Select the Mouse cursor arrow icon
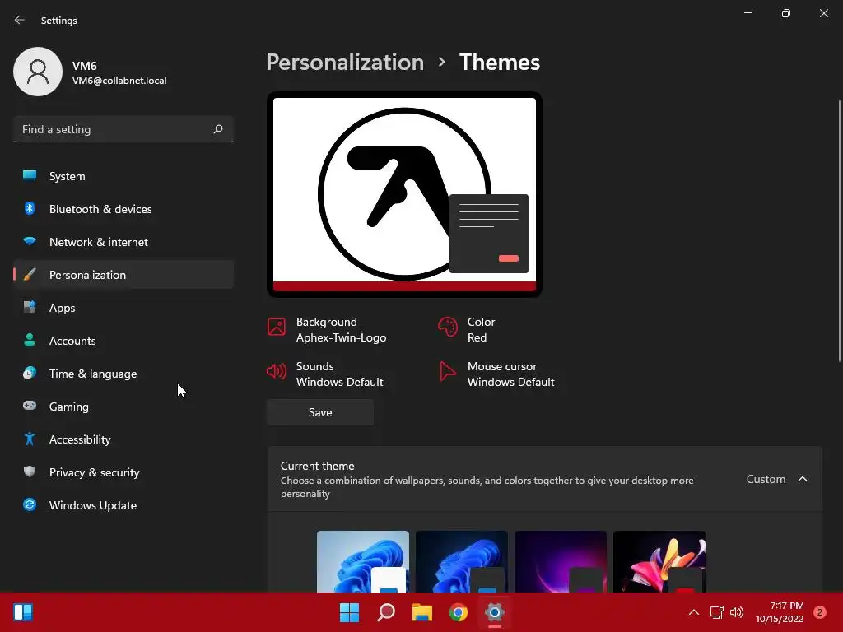 (x=447, y=371)
